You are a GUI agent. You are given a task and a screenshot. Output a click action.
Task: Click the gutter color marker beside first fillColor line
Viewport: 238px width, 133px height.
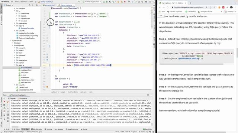point(47,35)
